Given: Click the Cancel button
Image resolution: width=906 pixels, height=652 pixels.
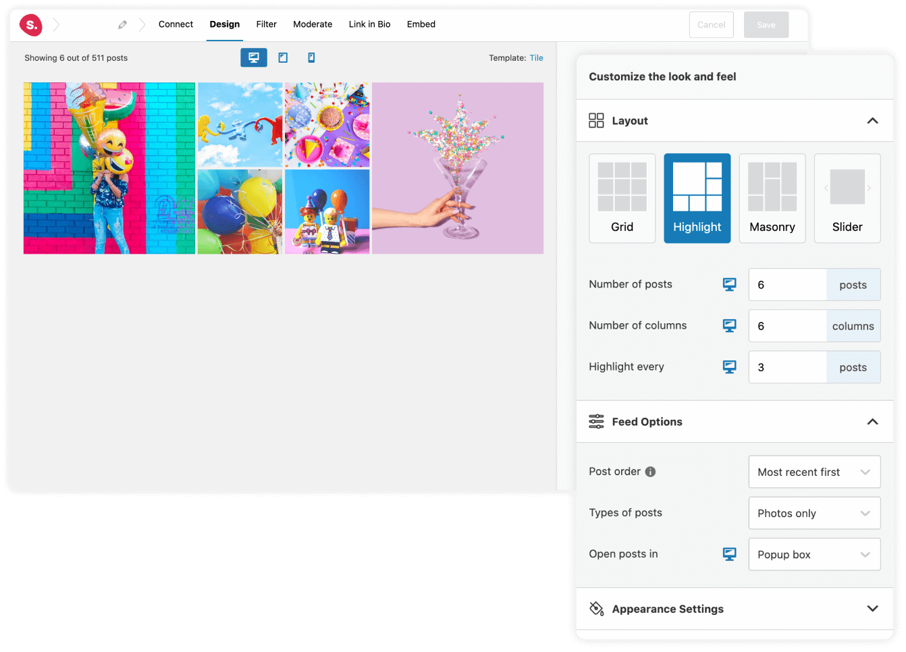Looking at the screenshot, I should pos(712,25).
